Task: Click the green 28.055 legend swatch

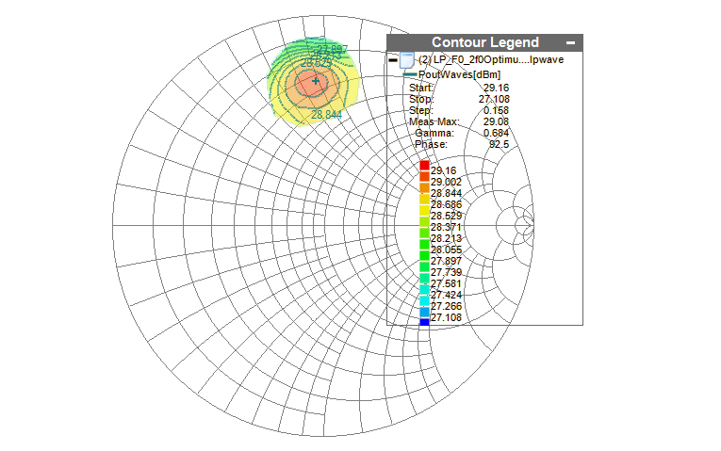Action: (x=424, y=248)
